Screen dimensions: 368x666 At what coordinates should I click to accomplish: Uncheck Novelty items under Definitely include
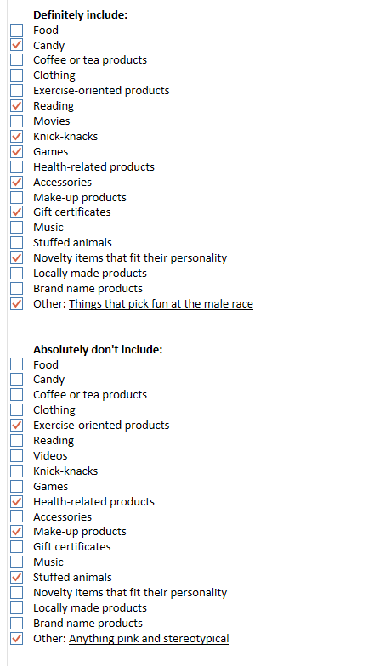point(17,258)
